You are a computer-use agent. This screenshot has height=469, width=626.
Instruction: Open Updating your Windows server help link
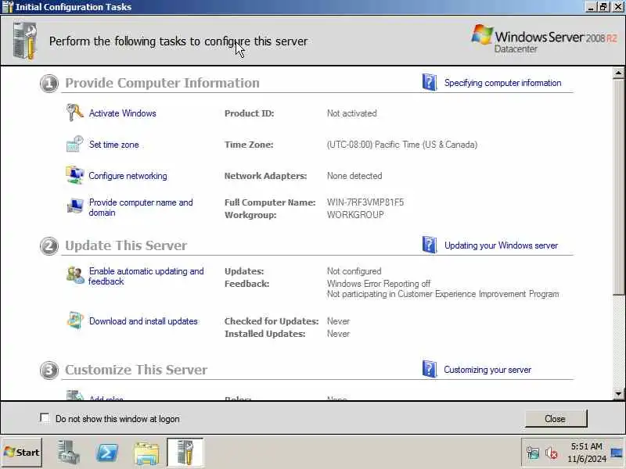[501, 245]
